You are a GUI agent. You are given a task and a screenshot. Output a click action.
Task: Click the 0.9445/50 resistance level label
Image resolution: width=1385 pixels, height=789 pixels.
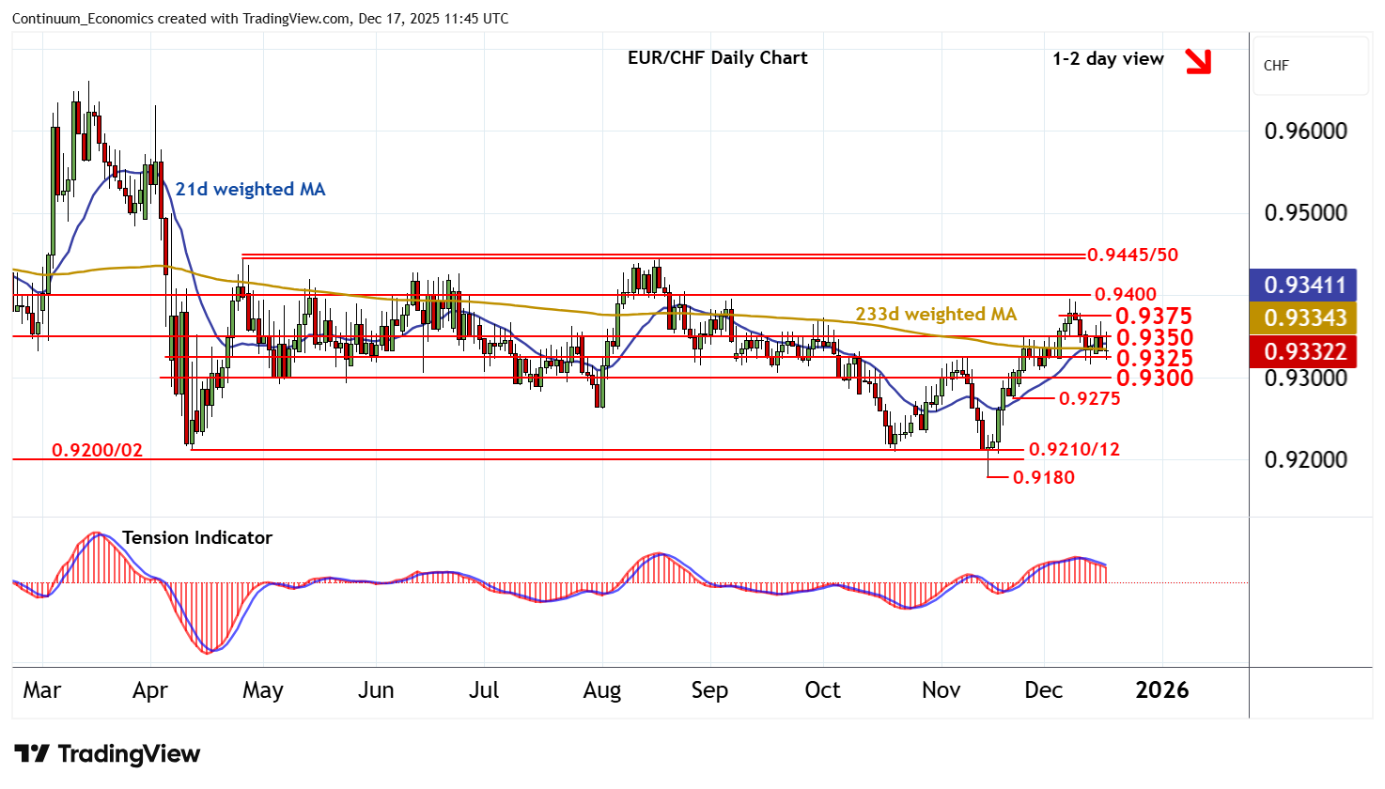[x=1132, y=255]
